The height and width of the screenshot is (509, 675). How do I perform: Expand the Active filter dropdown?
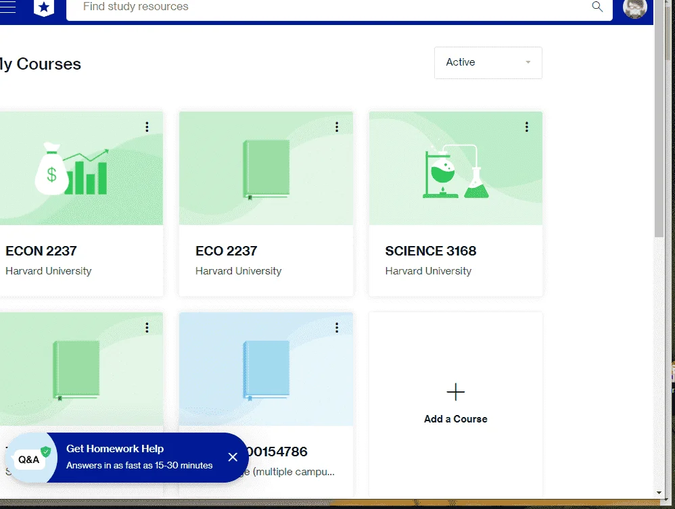[x=488, y=63]
